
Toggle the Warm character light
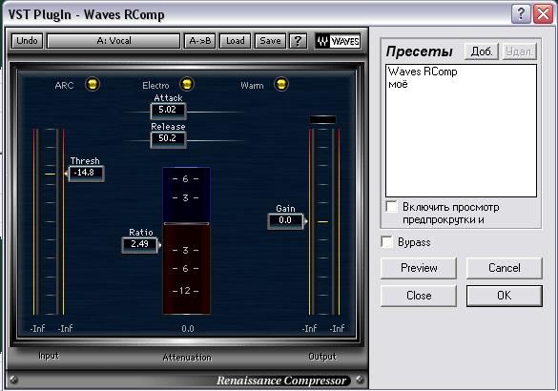click(x=281, y=84)
